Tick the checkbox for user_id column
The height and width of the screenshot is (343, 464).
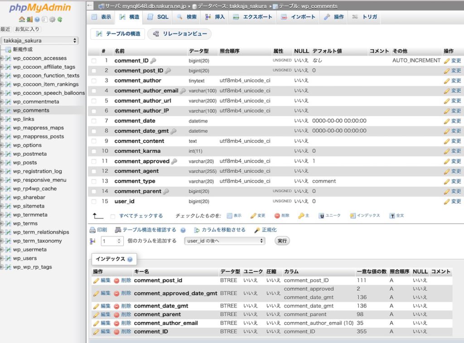click(94, 201)
